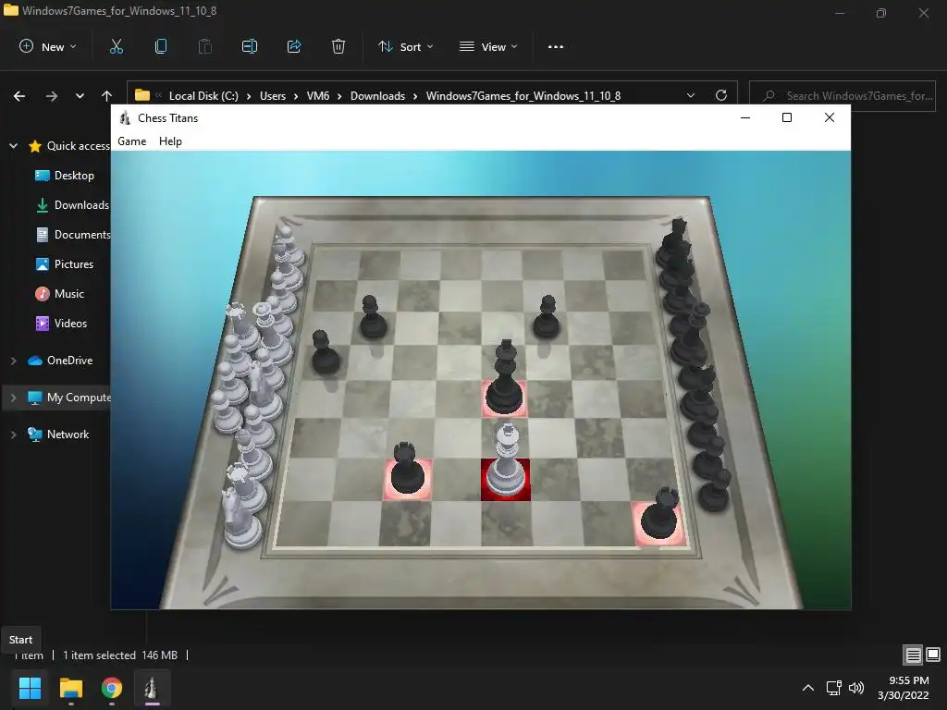Refresh the current folder
The height and width of the screenshot is (710, 947).
coord(721,95)
